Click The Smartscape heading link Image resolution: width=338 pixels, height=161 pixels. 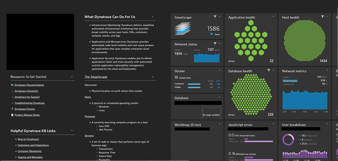[x=96, y=77]
